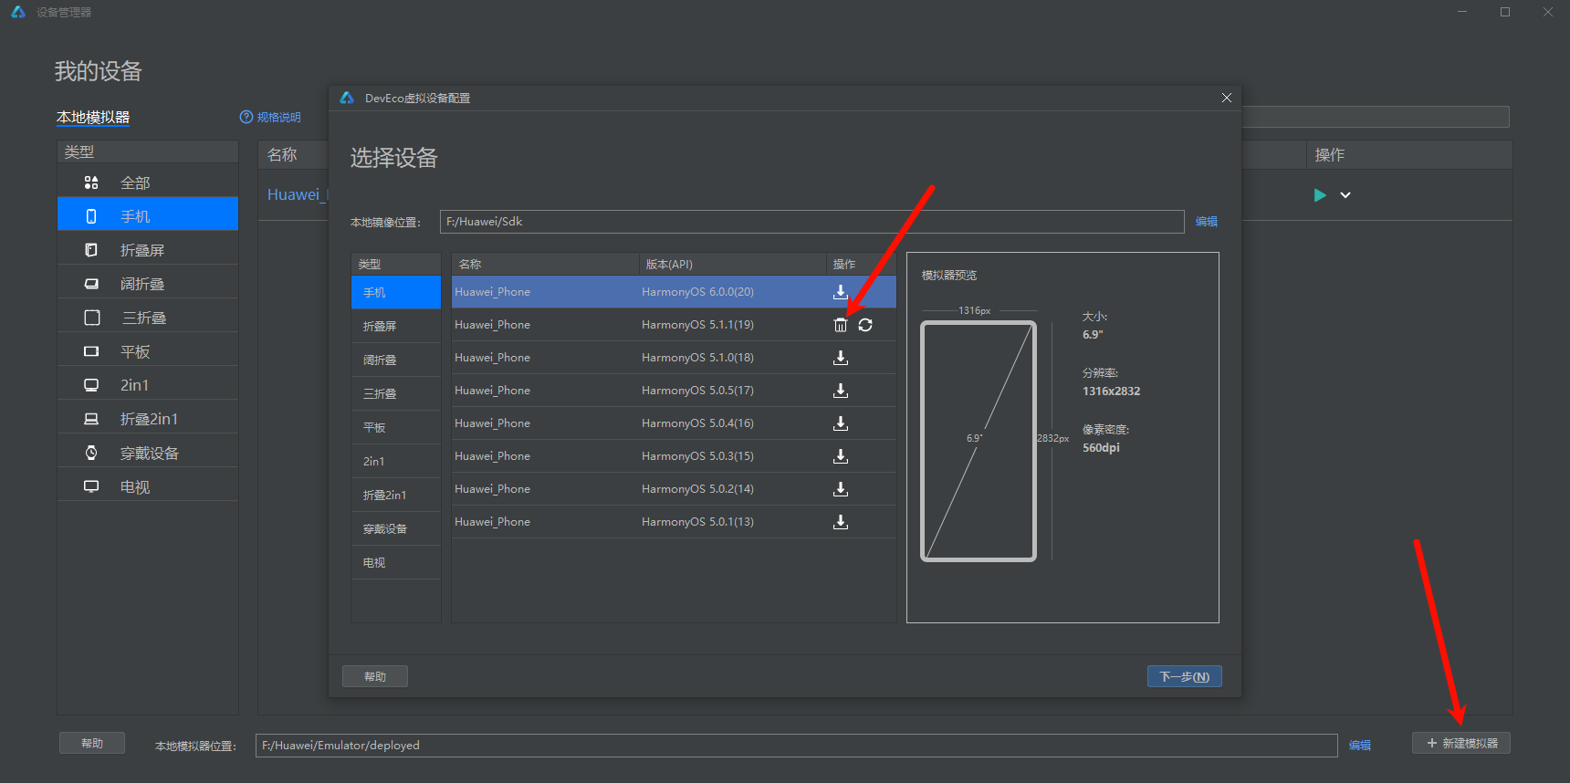1570x783 pixels.
Task: Click the 帮助 button in dialog
Action: tap(374, 676)
